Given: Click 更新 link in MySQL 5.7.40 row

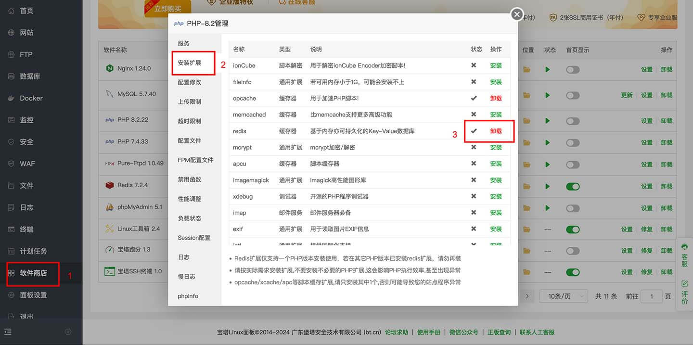Looking at the screenshot, I should click(627, 95).
